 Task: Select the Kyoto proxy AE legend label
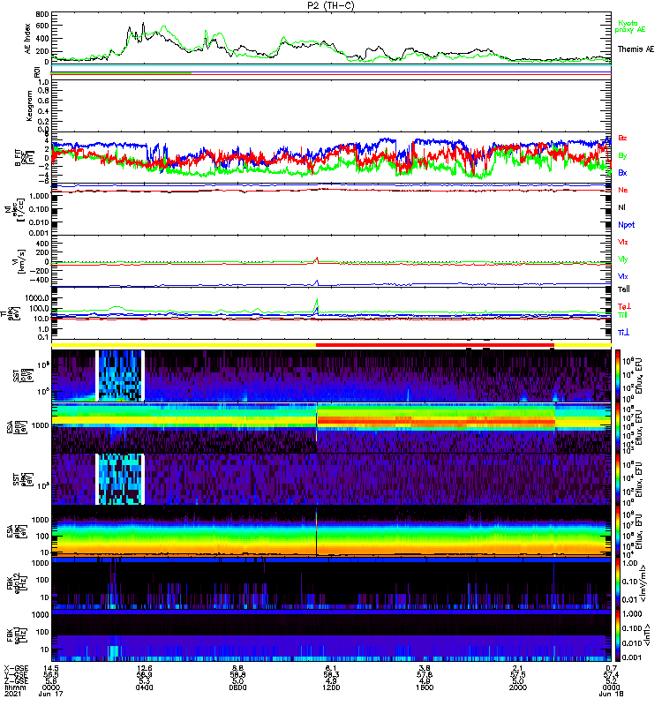630,26
